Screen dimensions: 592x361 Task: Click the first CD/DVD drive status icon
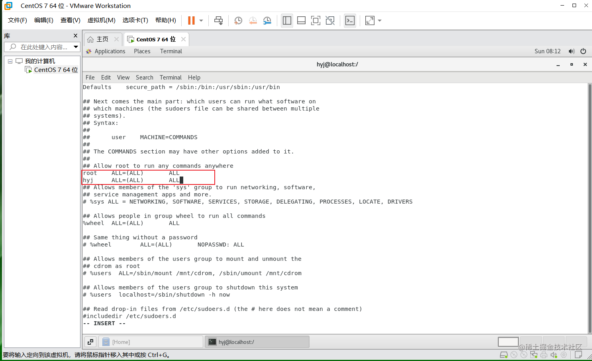[514, 355]
